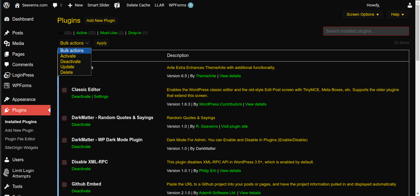Image resolution: width=420 pixels, height=196 pixels.
Task: Check the Github Embed plugin checkbox
Action: (64, 185)
